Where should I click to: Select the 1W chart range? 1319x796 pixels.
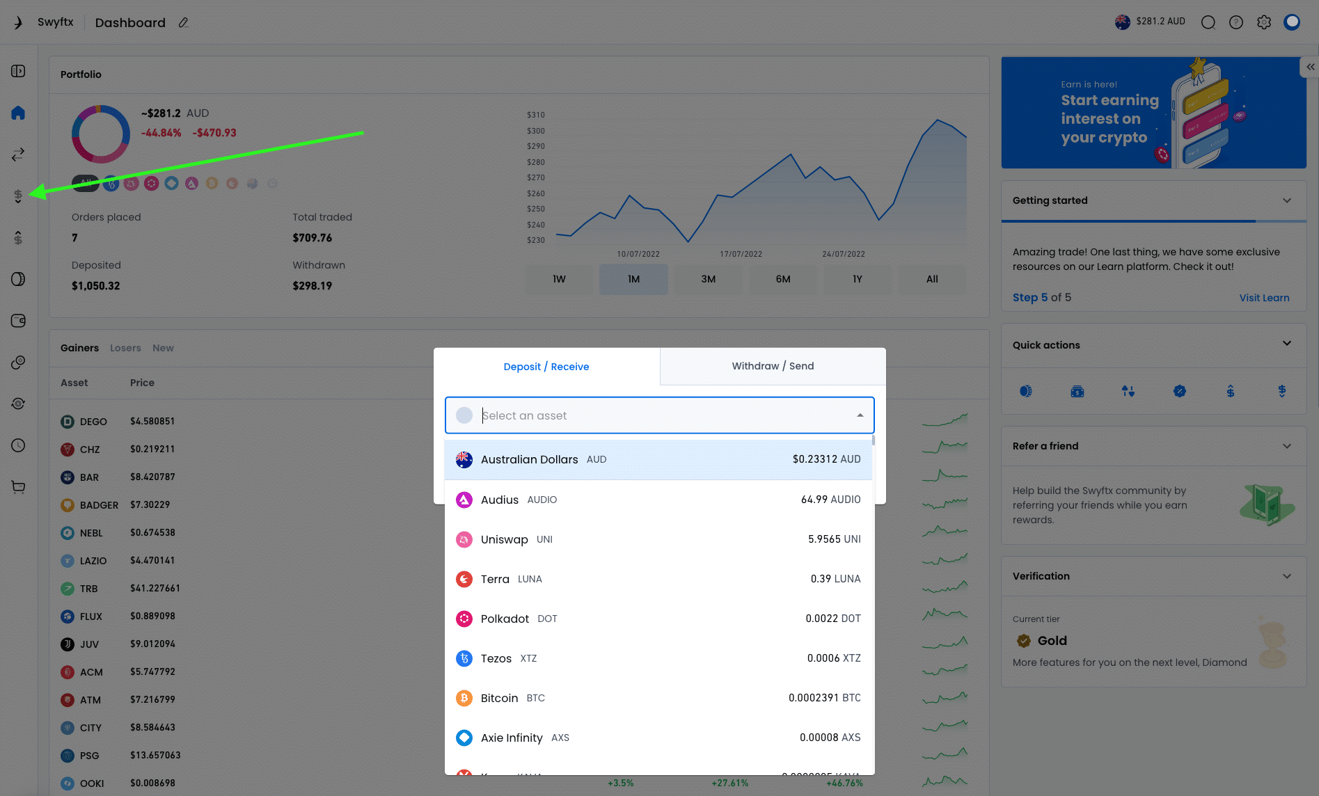[x=559, y=279]
